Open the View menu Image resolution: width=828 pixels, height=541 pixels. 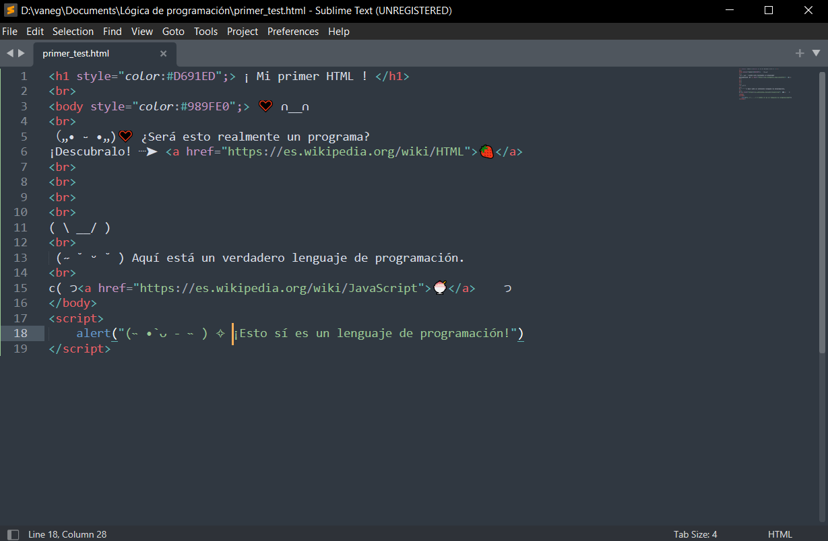[142, 31]
